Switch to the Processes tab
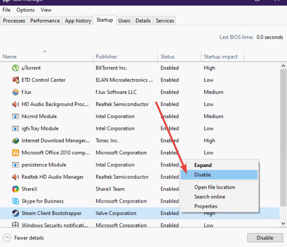287x247 pixels. [x=14, y=21]
